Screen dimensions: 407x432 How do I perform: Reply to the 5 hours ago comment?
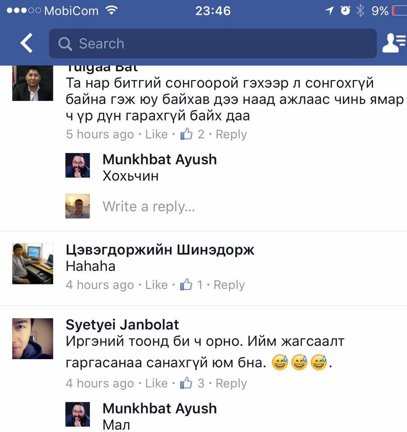point(231,135)
